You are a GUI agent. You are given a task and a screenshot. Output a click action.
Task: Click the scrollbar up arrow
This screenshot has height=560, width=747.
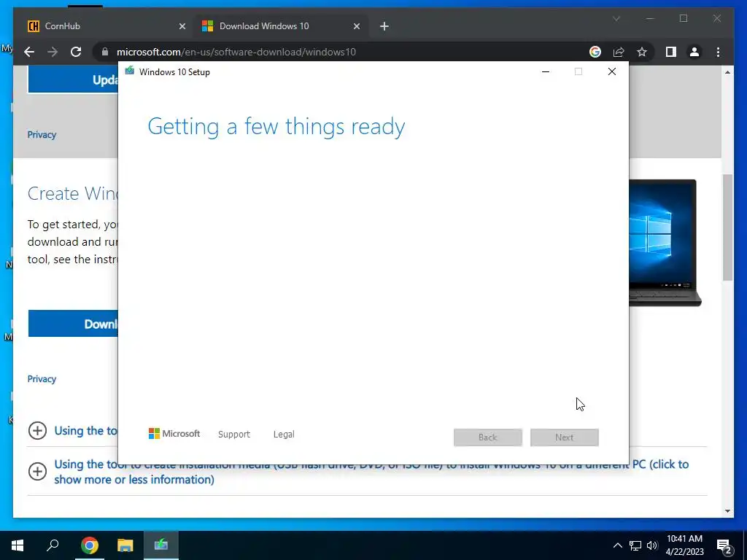[727, 72]
